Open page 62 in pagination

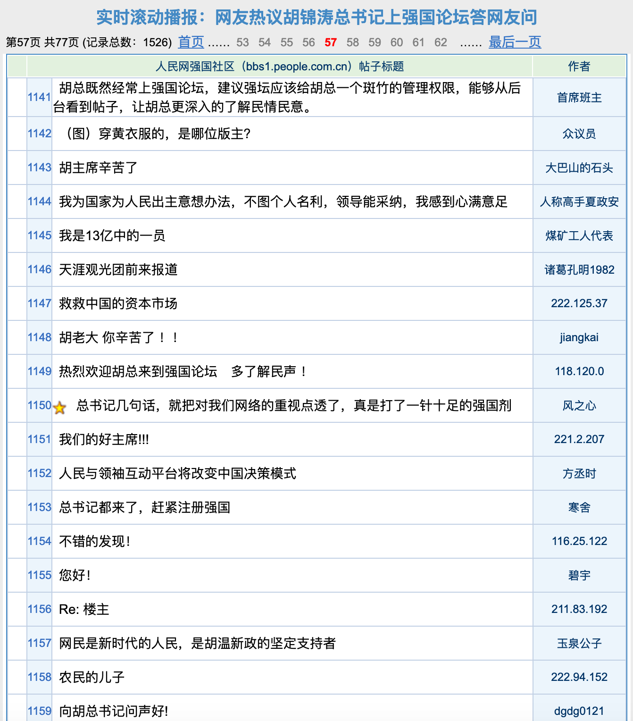point(441,42)
